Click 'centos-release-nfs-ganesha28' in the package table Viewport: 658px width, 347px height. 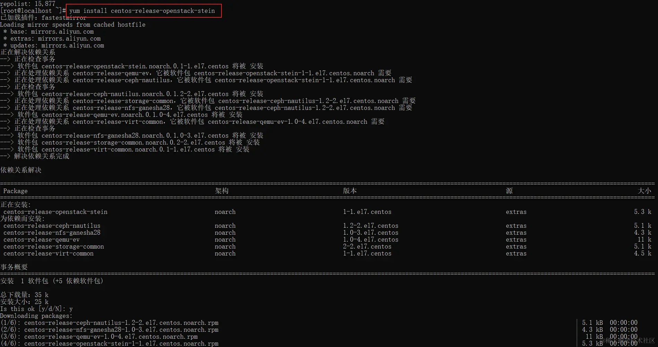coord(52,233)
